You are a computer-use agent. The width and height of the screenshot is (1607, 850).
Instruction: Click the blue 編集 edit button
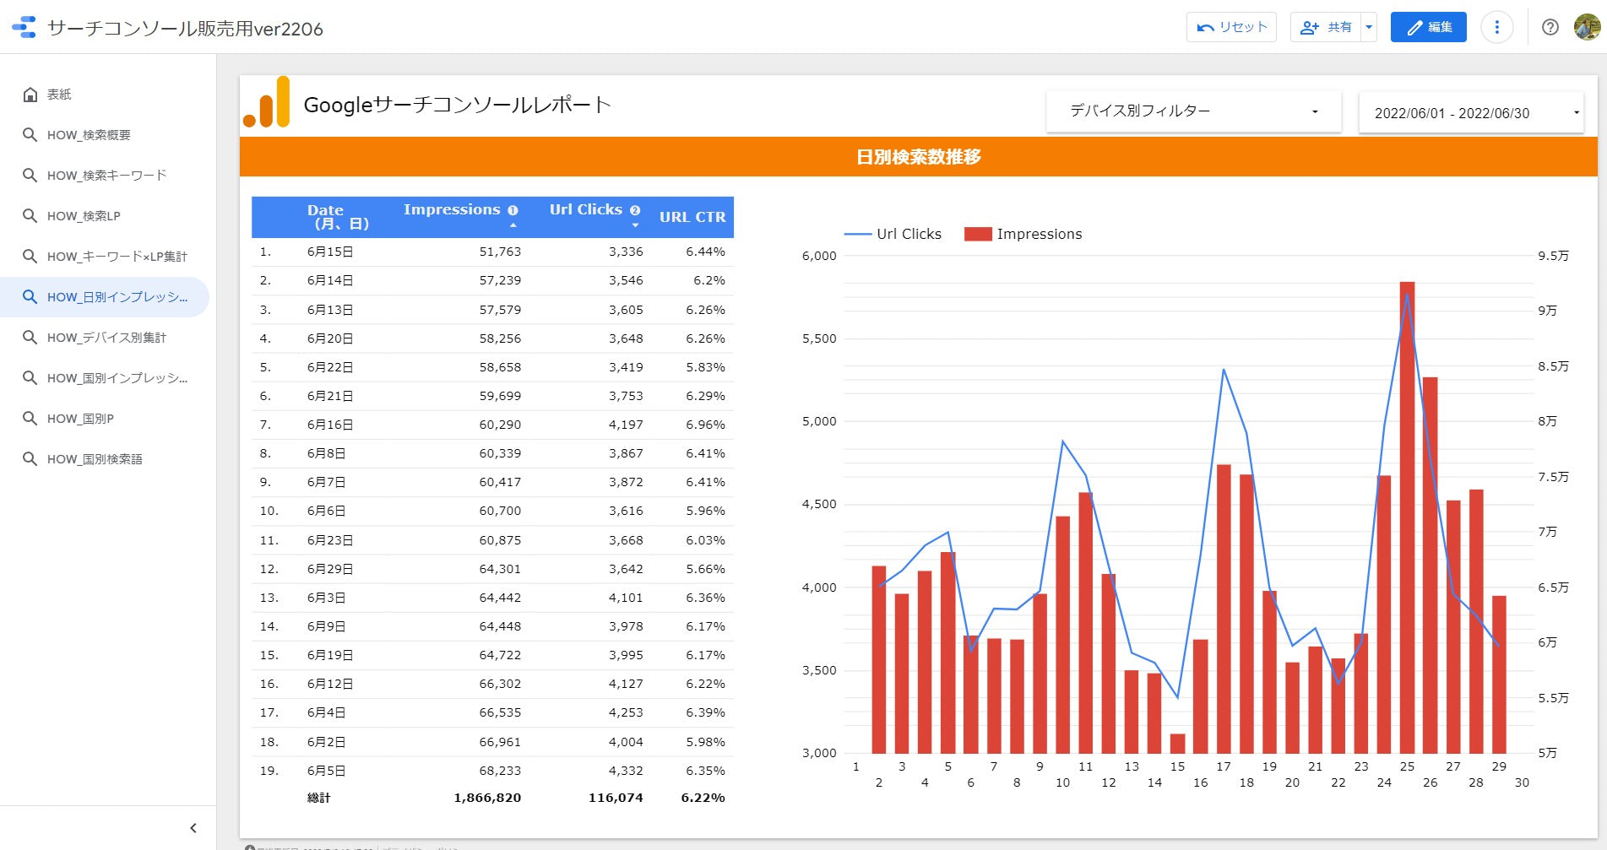[1428, 27]
